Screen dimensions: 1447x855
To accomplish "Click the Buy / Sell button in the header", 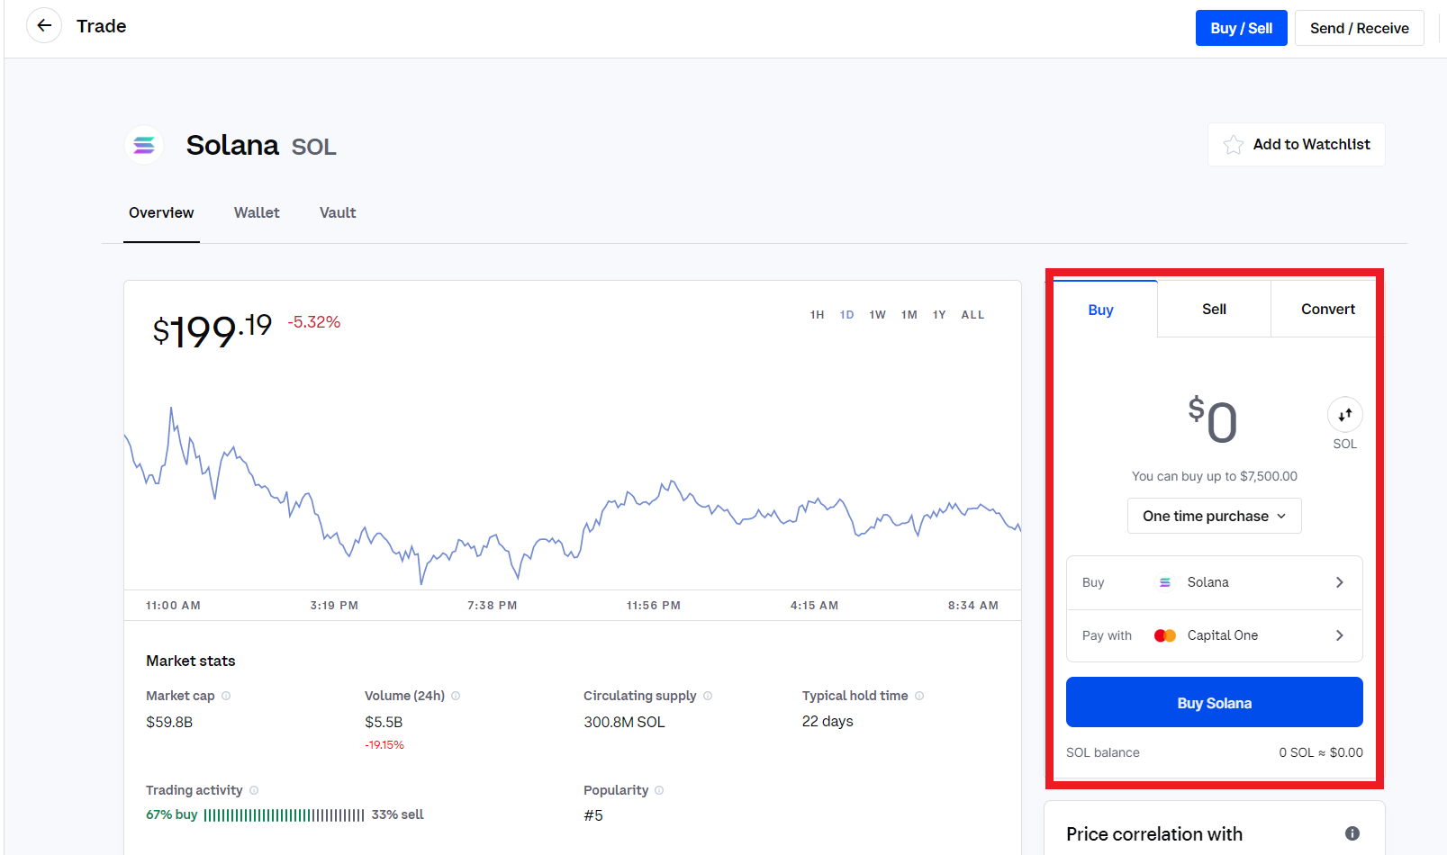I will tap(1241, 28).
